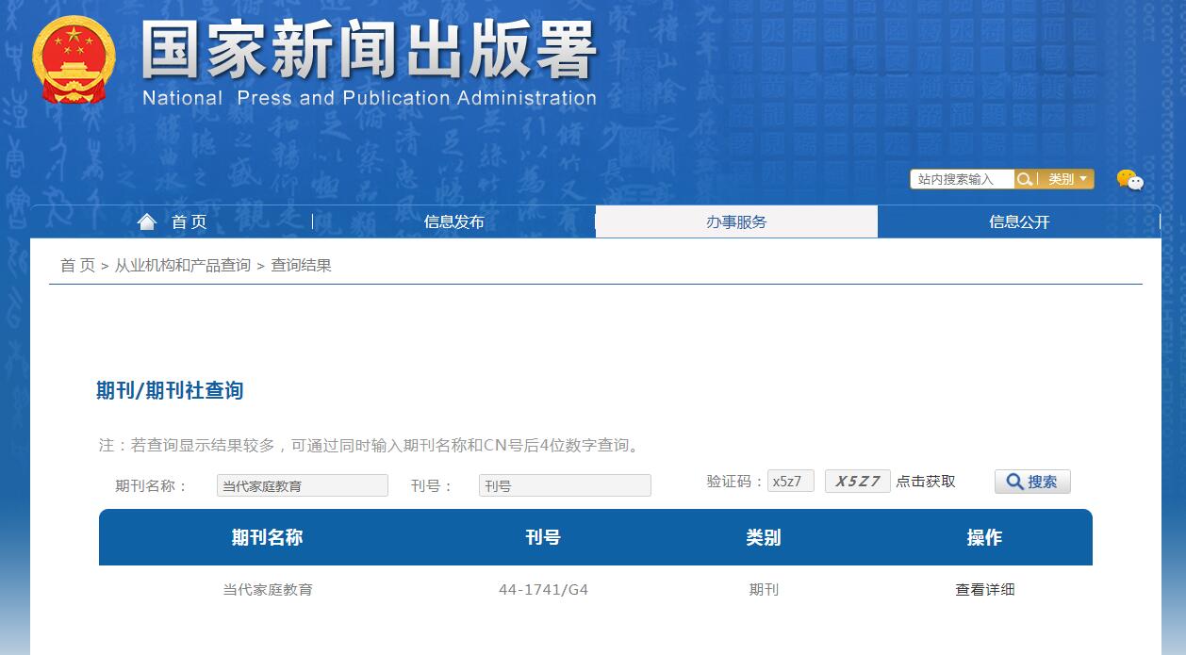Click the magnifier icon inside 搜索 button
The height and width of the screenshot is (655, 1186).
pos(1014,481)
